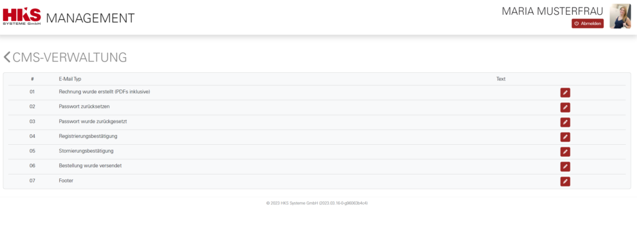Screen dimensions: 637x225
Task: Open Maria Musterfrau's profile picture
Action: coord(620,16)
